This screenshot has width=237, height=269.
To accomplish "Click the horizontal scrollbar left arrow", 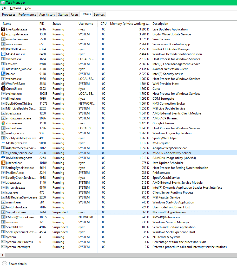I will click(x=2, y=255).
